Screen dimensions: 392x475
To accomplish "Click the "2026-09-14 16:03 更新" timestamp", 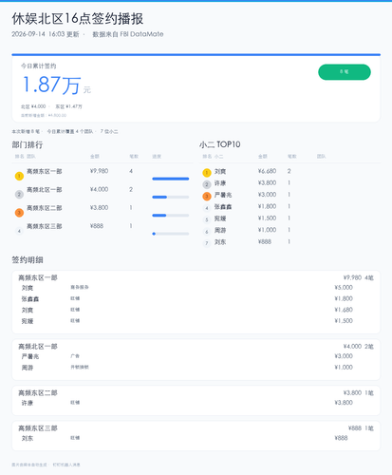I will click(x=46, y=34).
